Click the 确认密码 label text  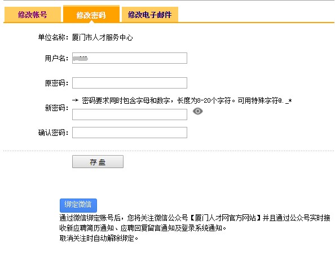click(x=53, y=133)
